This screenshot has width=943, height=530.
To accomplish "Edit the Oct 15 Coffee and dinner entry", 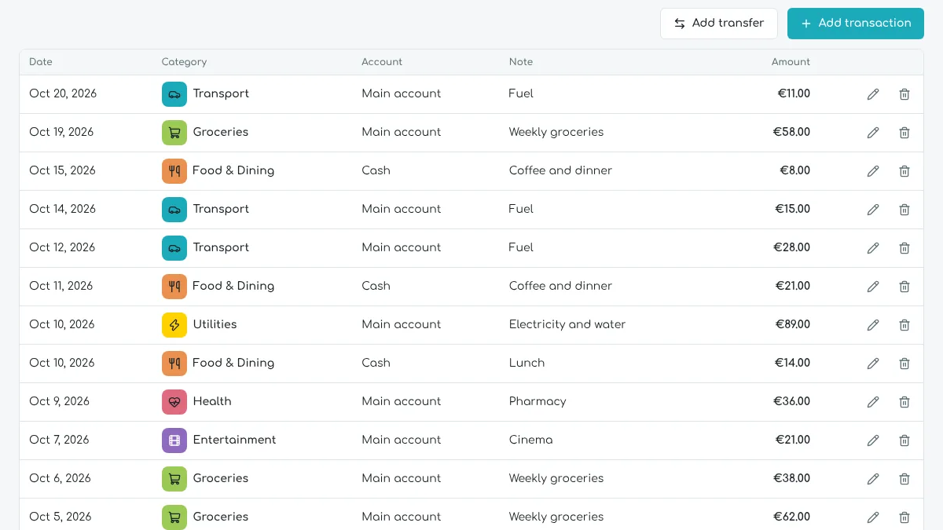I will (x=873, y=171).
